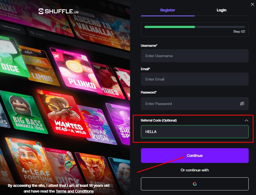The height and width of the screenshot is (195, 256).
Task: Click the Step 1/2 progress bar
Action: click(195, 27)
